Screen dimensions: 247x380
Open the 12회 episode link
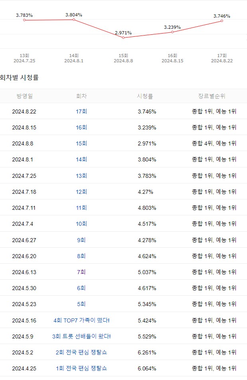coord(81,192)
